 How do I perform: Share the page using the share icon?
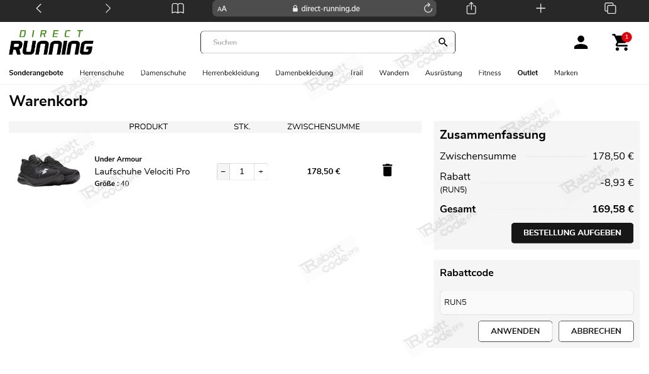click(471, 8)
